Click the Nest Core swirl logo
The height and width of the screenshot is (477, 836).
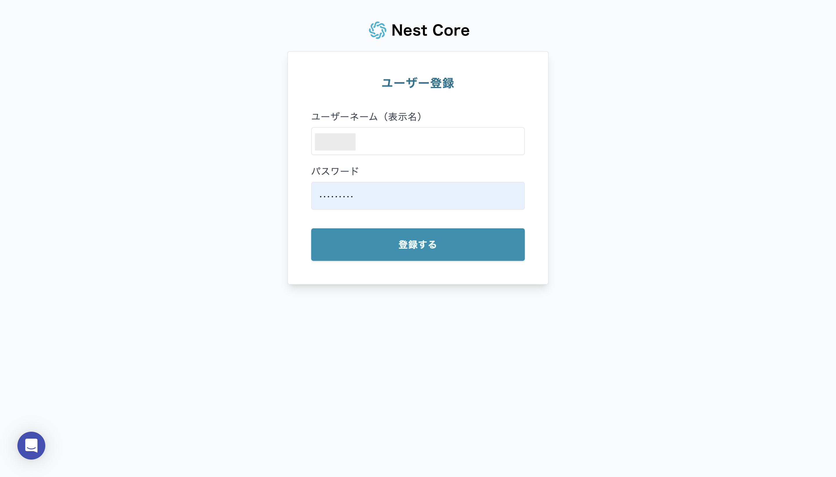coord(377,30)
